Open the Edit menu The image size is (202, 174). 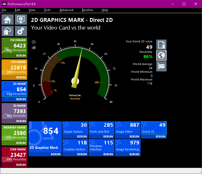coord(17,10)
